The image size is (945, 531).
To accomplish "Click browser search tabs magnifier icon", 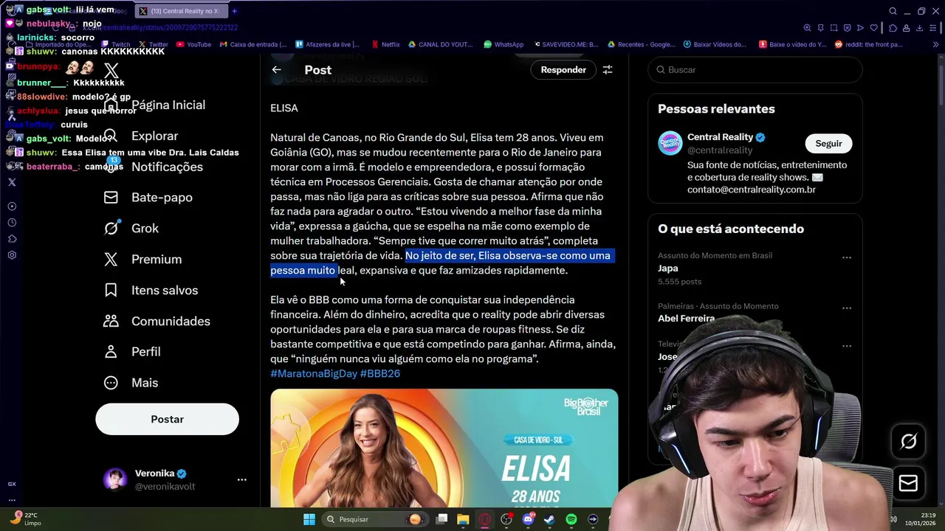I will [x=893, y=11].
